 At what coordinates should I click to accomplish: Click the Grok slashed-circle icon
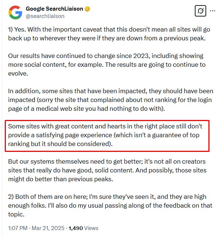coord(200,11)
